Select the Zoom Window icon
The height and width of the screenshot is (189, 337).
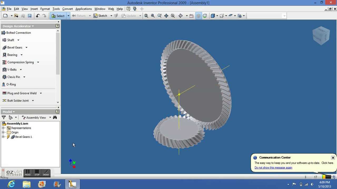coord(153,16)
